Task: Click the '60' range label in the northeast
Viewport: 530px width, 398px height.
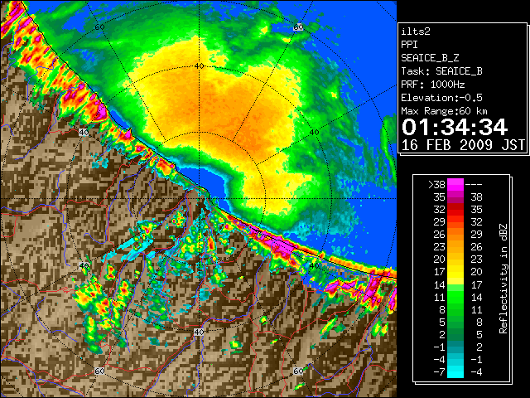Action: click(298, 27)
